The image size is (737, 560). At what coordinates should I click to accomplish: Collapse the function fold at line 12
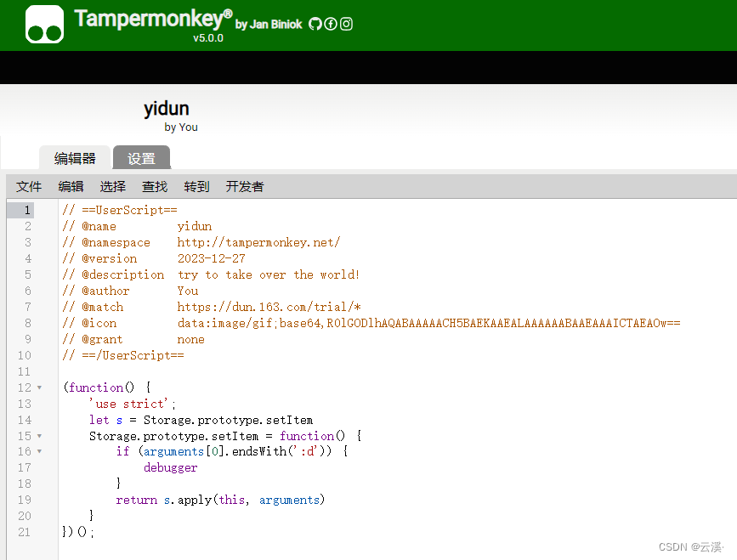click(39, 388)
